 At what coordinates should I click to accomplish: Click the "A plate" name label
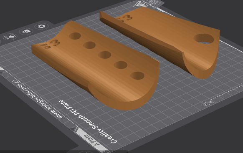(x=91, y=140)
